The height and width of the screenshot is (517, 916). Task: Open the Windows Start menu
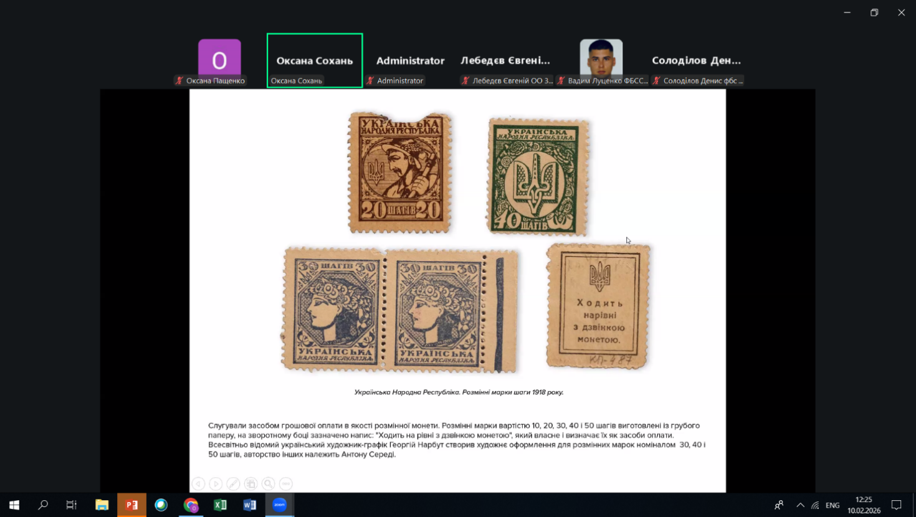(x=14, y=505)
